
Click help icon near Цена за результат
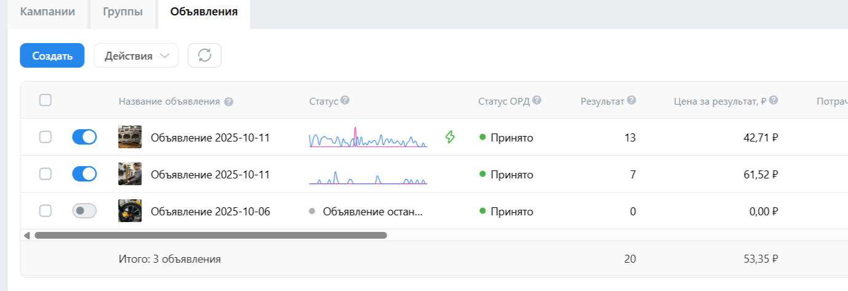[774, 100]
